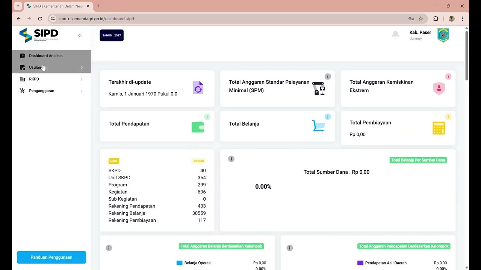481x270 pixels.
Task: Open notifications bell icon
Action: pos(395,34)
